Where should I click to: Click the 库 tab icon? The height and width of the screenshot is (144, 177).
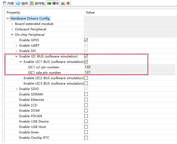(x=63, y=3)
